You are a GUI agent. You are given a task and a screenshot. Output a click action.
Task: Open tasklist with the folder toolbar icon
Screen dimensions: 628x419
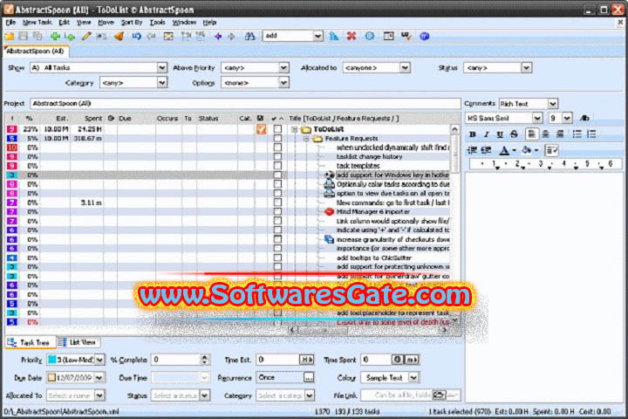[10, 36]
